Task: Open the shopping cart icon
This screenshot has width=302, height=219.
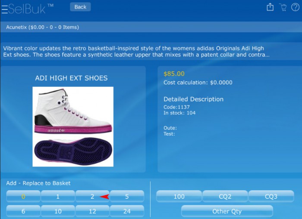Action: (x=283, y=7)
